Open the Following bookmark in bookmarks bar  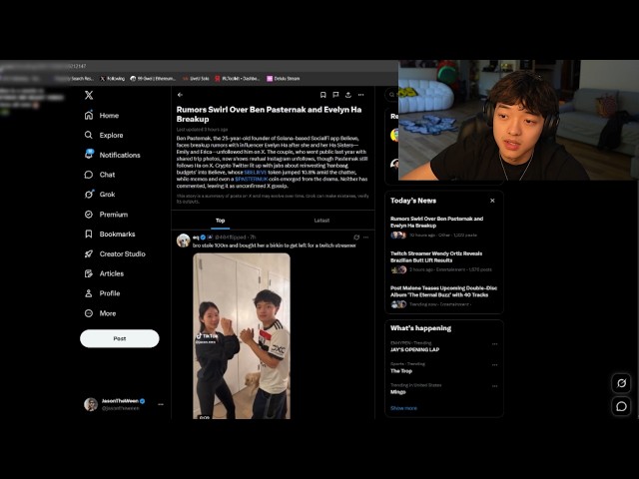(113, 79)
